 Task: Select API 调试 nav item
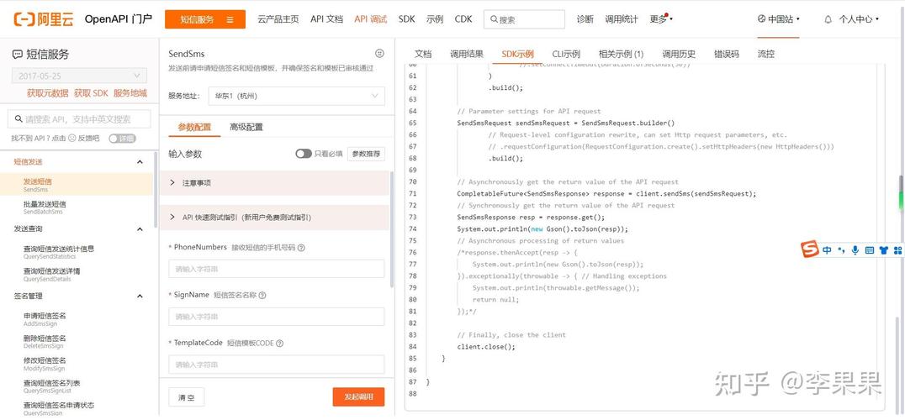[371, 19]
